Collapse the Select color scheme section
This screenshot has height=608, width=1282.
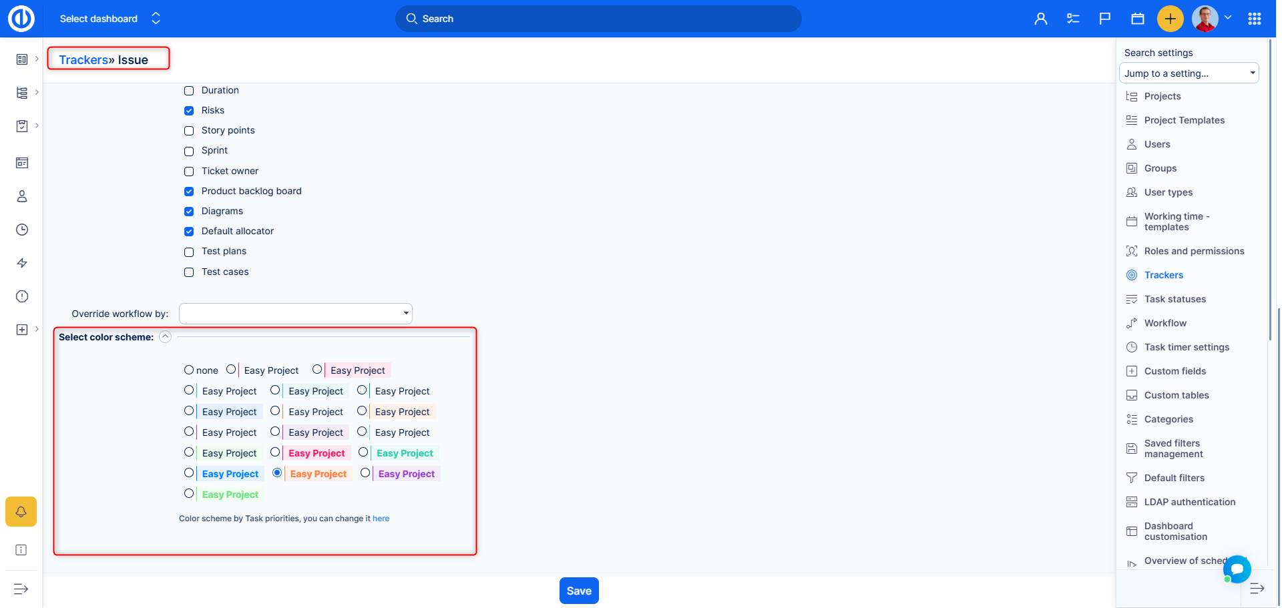(166, 337)
